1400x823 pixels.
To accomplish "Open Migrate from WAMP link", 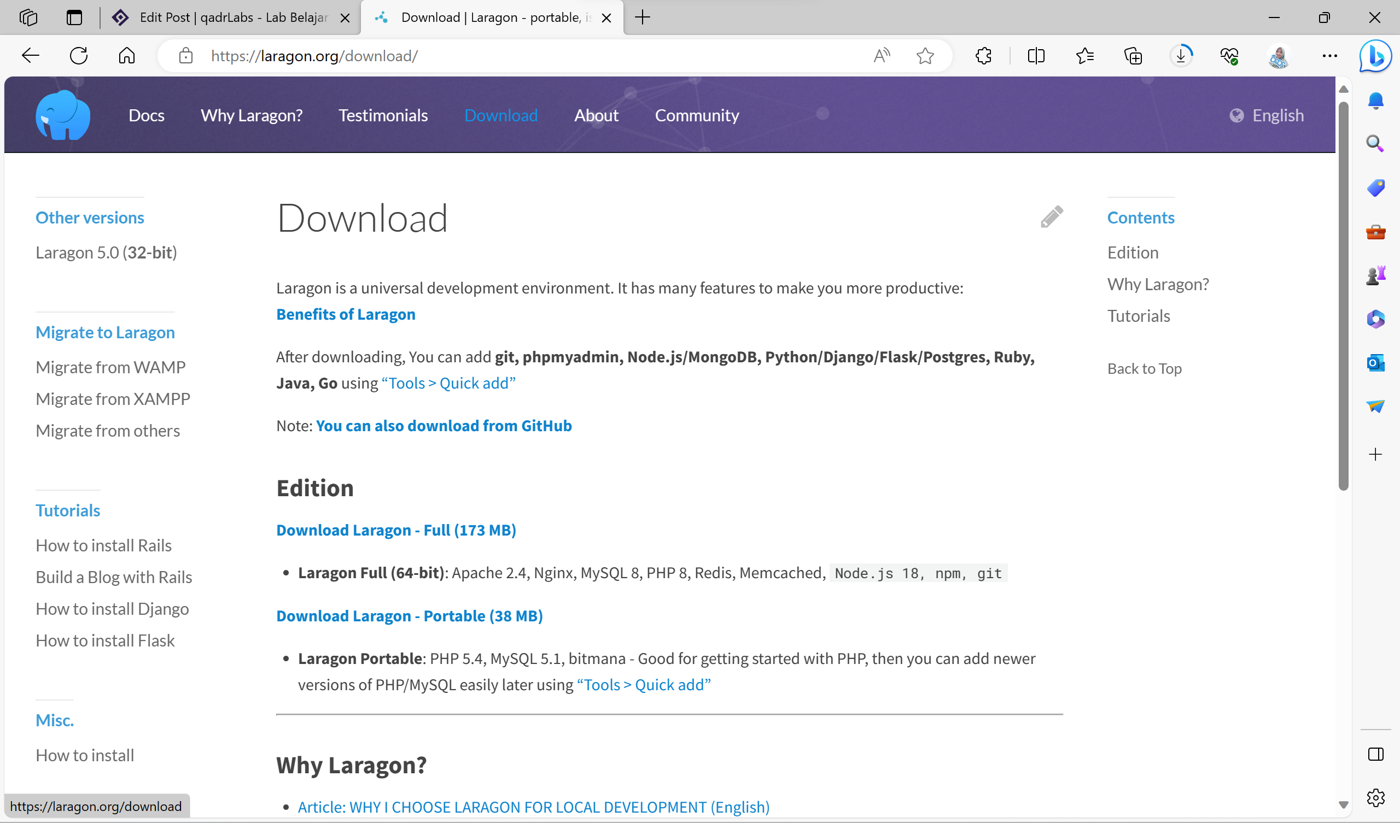I will point(110,367).
